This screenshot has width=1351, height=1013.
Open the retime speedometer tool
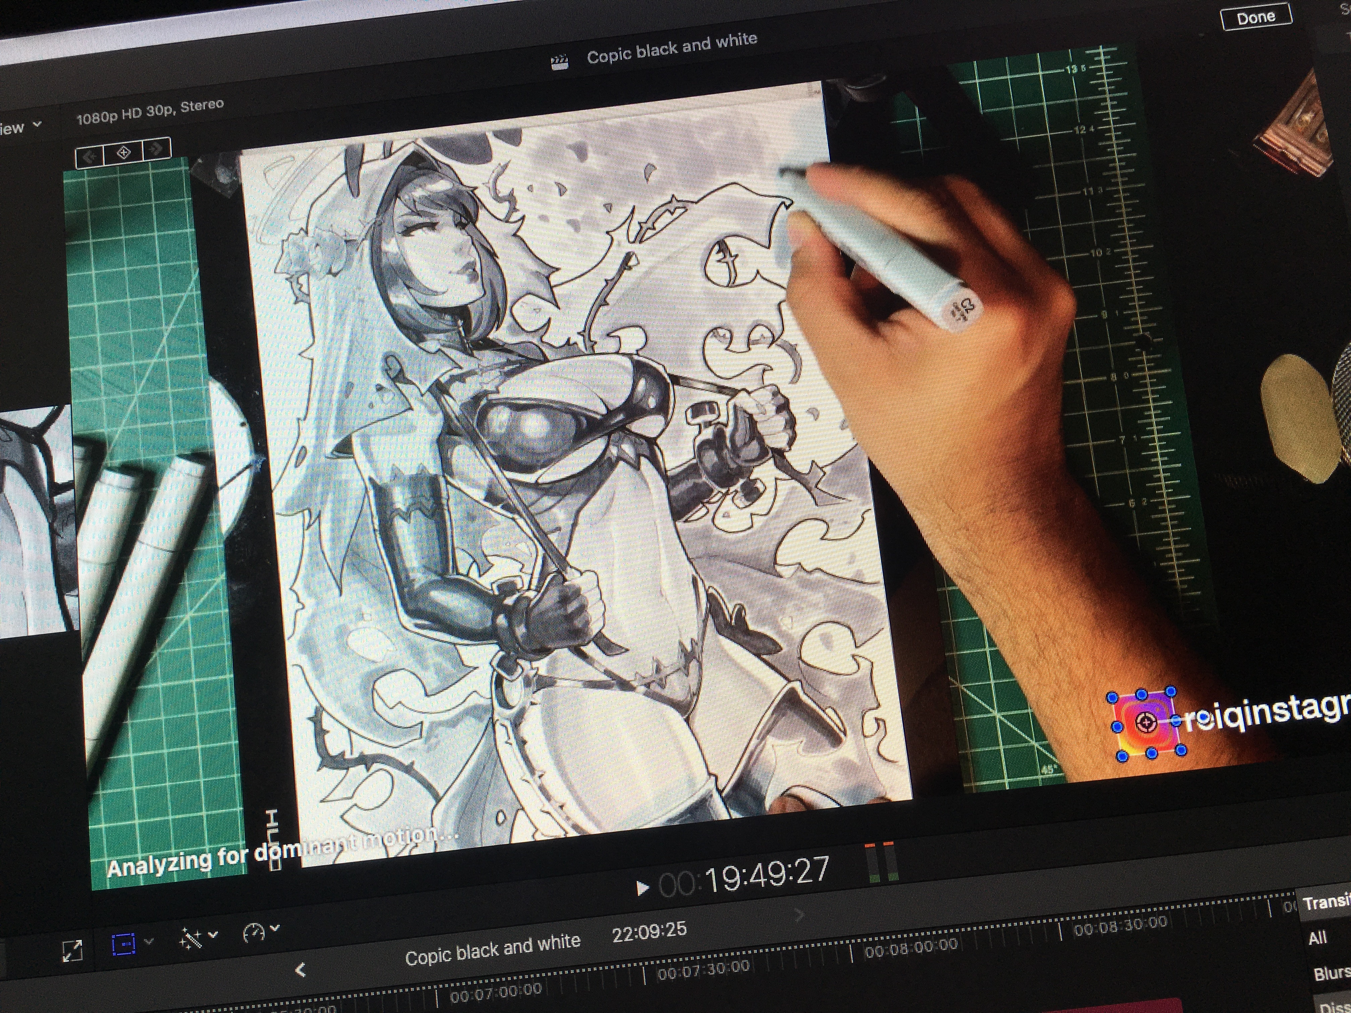click(253, 932)
